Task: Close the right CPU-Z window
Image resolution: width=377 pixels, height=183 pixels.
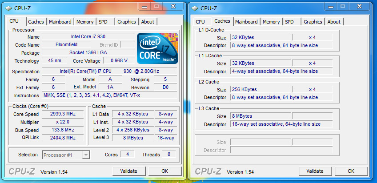Action: click(359, 7)
